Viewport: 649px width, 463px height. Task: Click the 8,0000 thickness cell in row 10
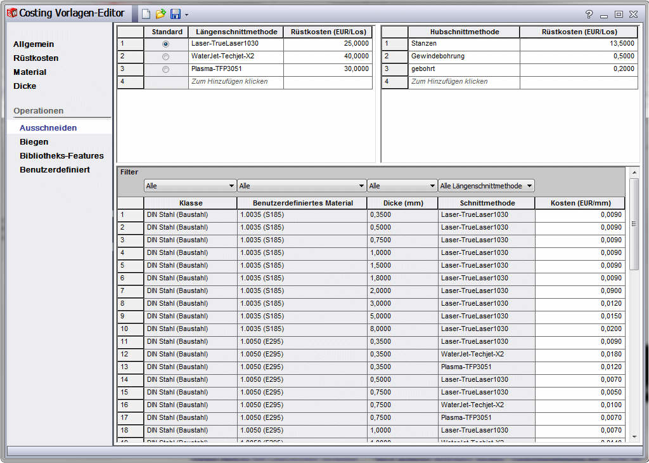[402, 329]
